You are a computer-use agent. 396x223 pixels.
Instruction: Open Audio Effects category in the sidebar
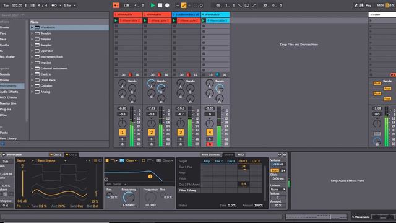pos(9,92)
